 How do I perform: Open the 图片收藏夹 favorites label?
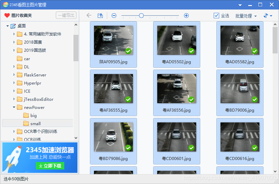point(22,16)
